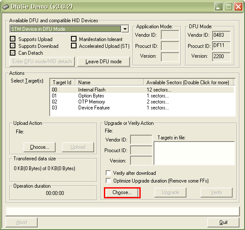Click Upgrade section Product ID field
The image size is (245, 230).
click(x=141, y=150)
